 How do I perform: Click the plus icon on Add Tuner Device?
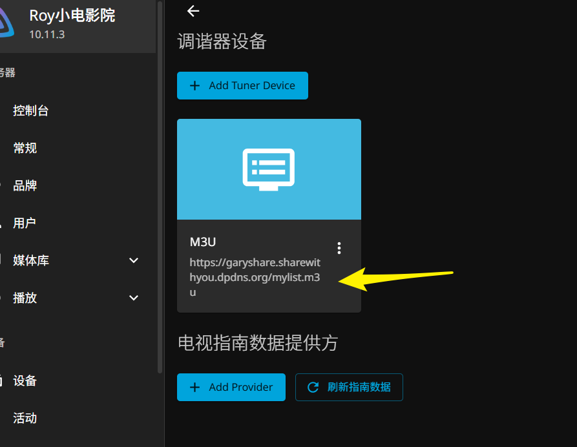194,86
